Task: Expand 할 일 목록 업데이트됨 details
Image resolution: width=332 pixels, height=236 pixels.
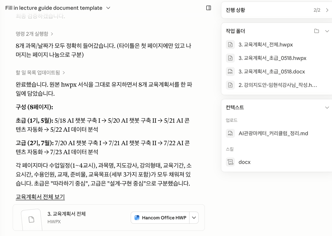Action: [40, 73]
